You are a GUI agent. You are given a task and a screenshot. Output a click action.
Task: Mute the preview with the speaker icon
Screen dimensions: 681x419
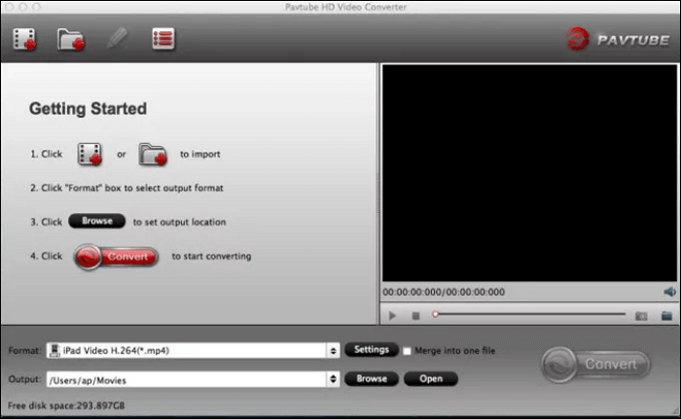pos(669,292)
